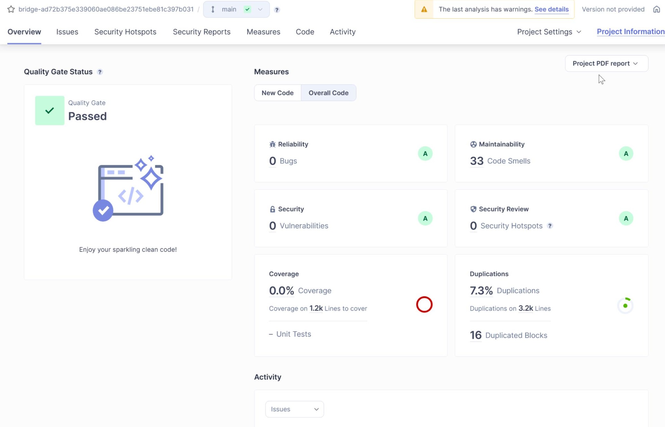Image resolution: width=665 pixels, height=427 pixels.
Task: Click the Reliability A rating badge
Action: (x=425, y=154)
